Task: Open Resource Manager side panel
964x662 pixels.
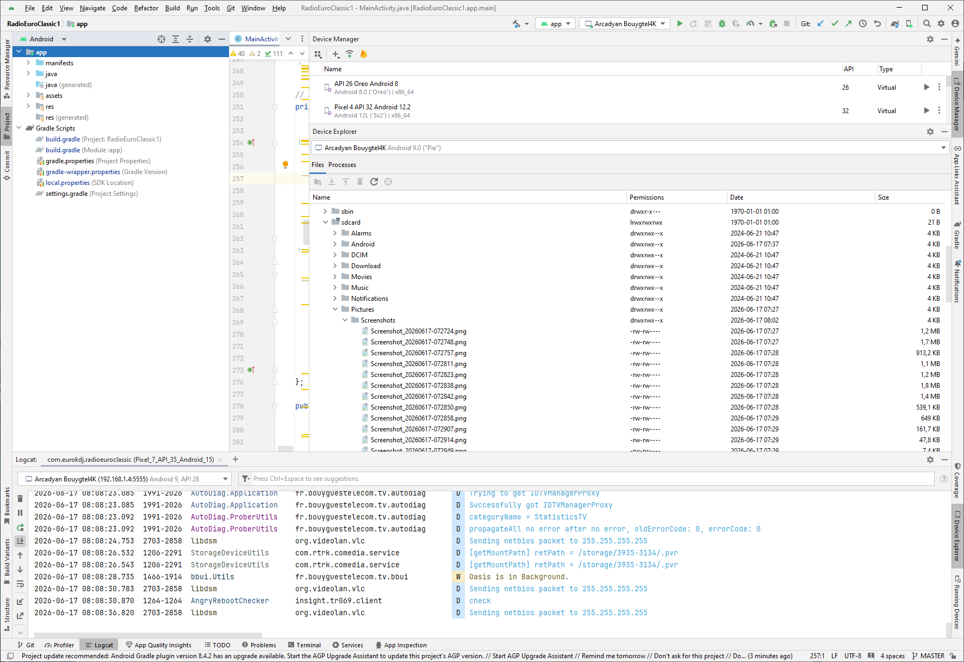Action: point(7,70)
